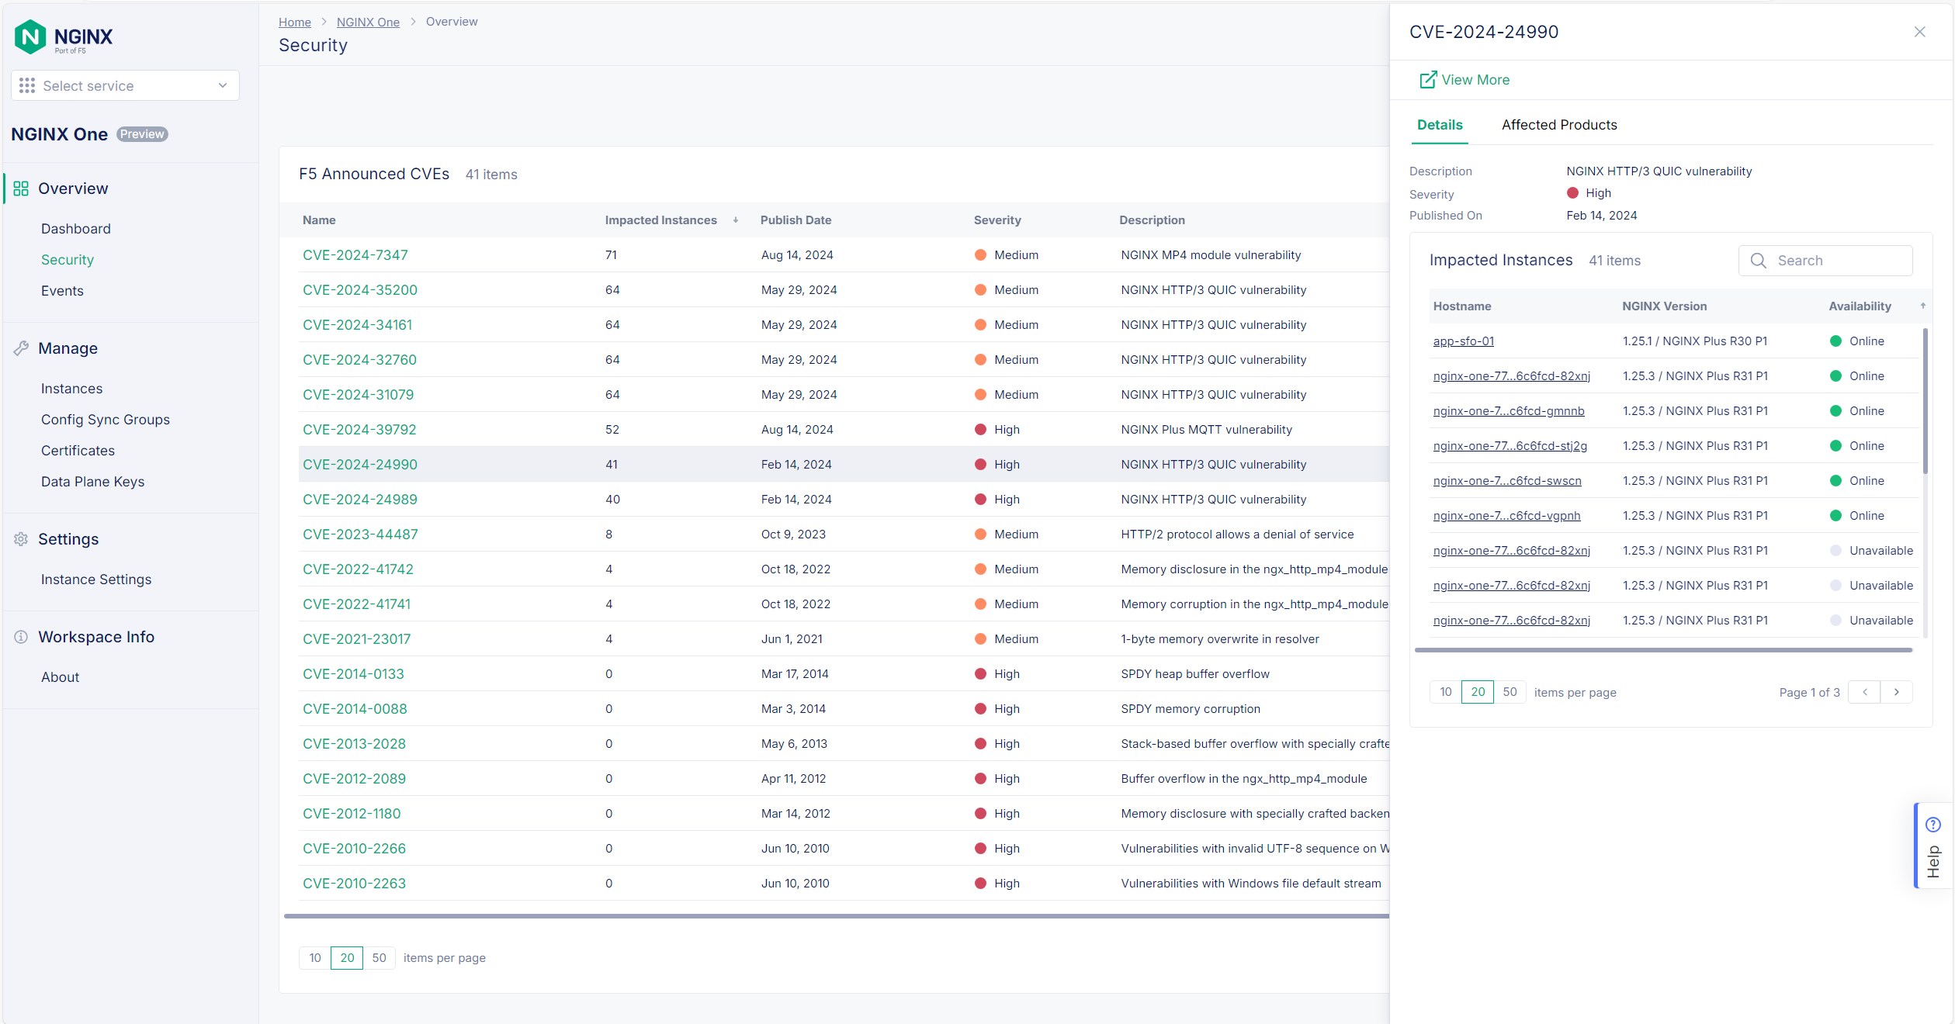This screenshot has width=1955, height=1024.
Task: Open Instances in the sidebar
Action: click(71, 389)
